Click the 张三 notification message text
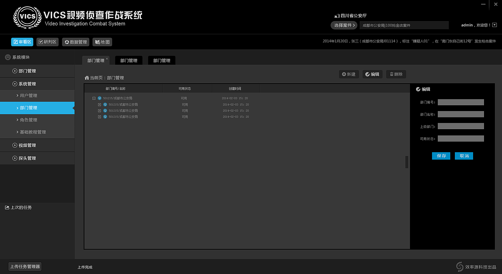Image resolution: width=502 pixels, height=274 pixels. [x=409, y=41]
